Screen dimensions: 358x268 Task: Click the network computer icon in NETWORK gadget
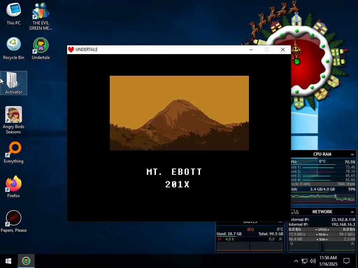(293, 212)
